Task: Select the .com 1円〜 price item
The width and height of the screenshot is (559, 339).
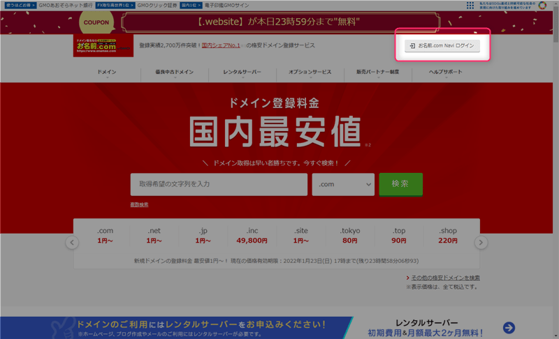Action: [x=105, y=236]
